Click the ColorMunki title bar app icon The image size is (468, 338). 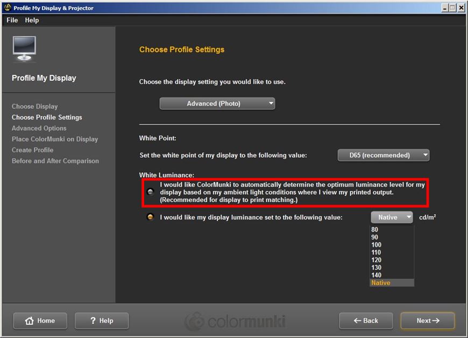point(8,8)
